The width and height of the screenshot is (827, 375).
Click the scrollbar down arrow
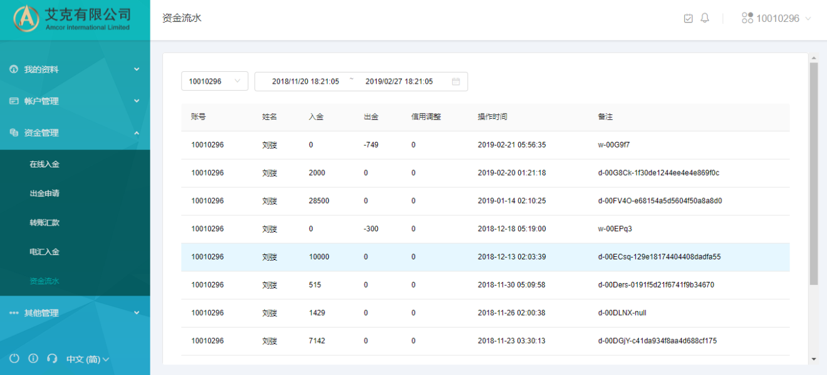point(814,359)
